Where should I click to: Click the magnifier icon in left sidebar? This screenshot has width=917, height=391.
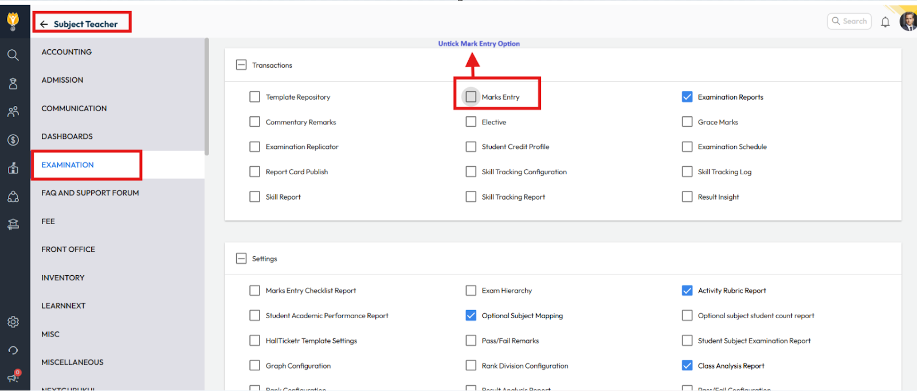click(x=13, y=55)
